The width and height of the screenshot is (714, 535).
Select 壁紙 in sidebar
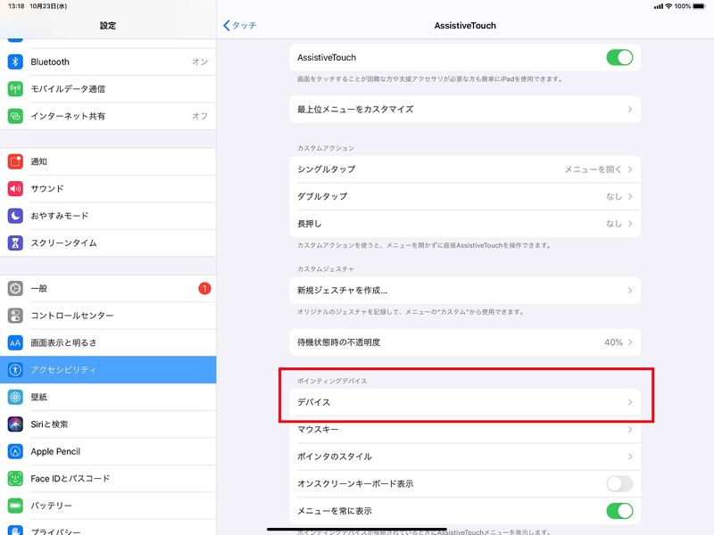coord(108,397)
